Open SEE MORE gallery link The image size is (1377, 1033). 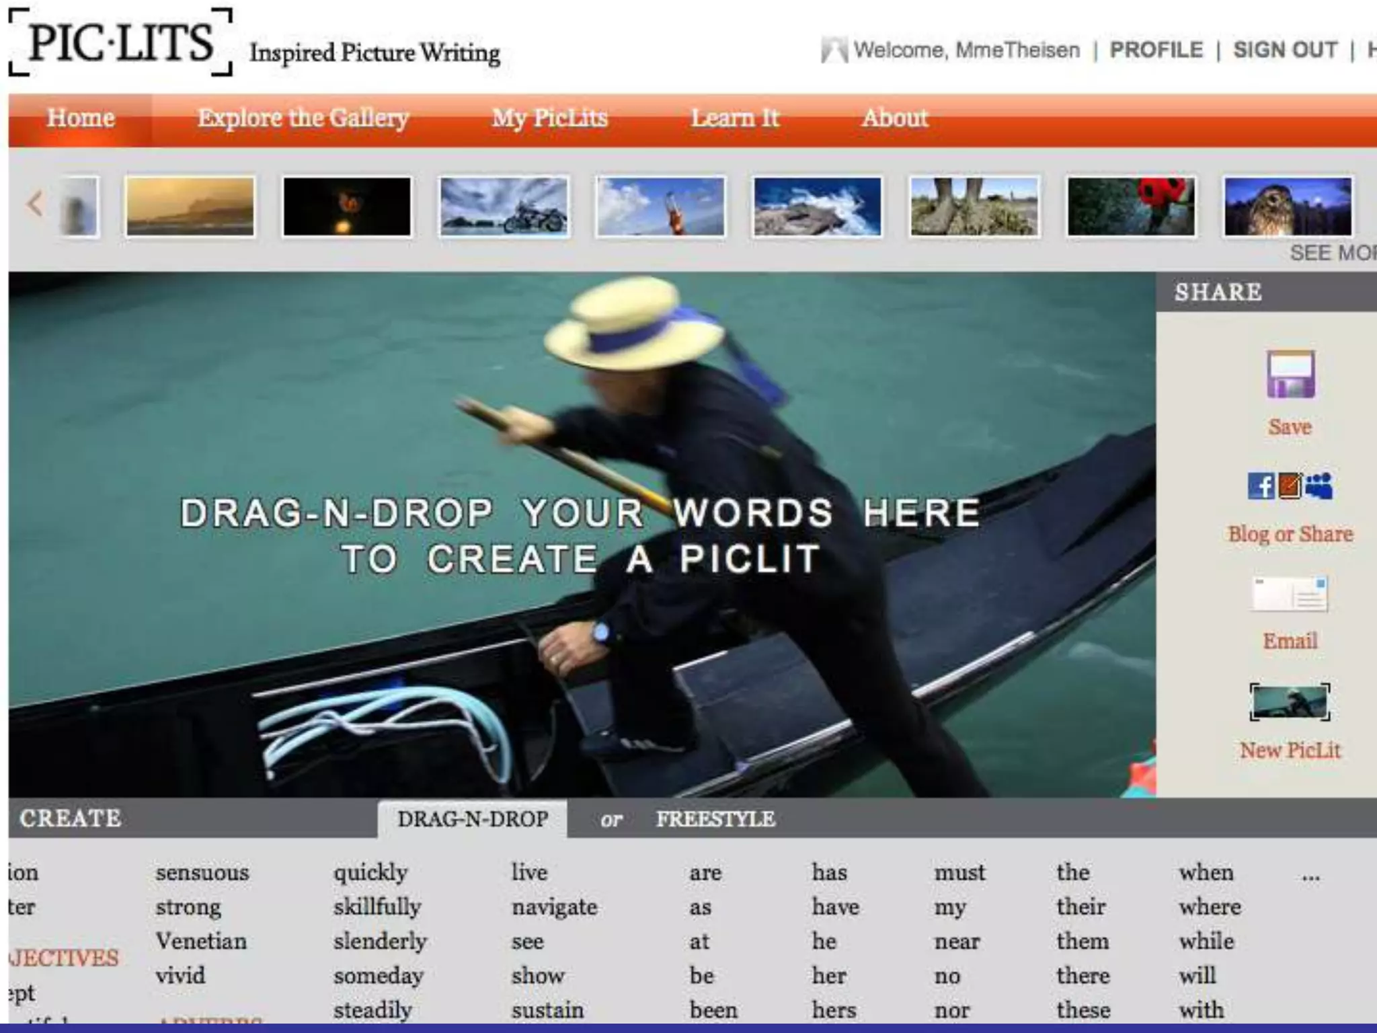pos(1333,253)
